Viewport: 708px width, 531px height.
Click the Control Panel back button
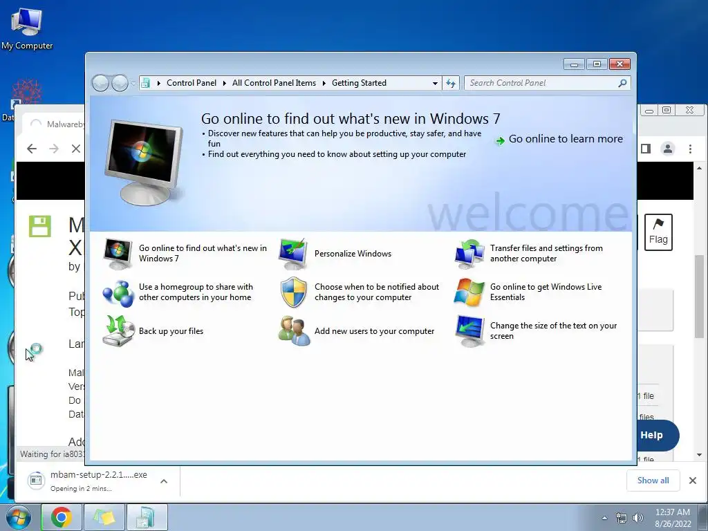100,83
